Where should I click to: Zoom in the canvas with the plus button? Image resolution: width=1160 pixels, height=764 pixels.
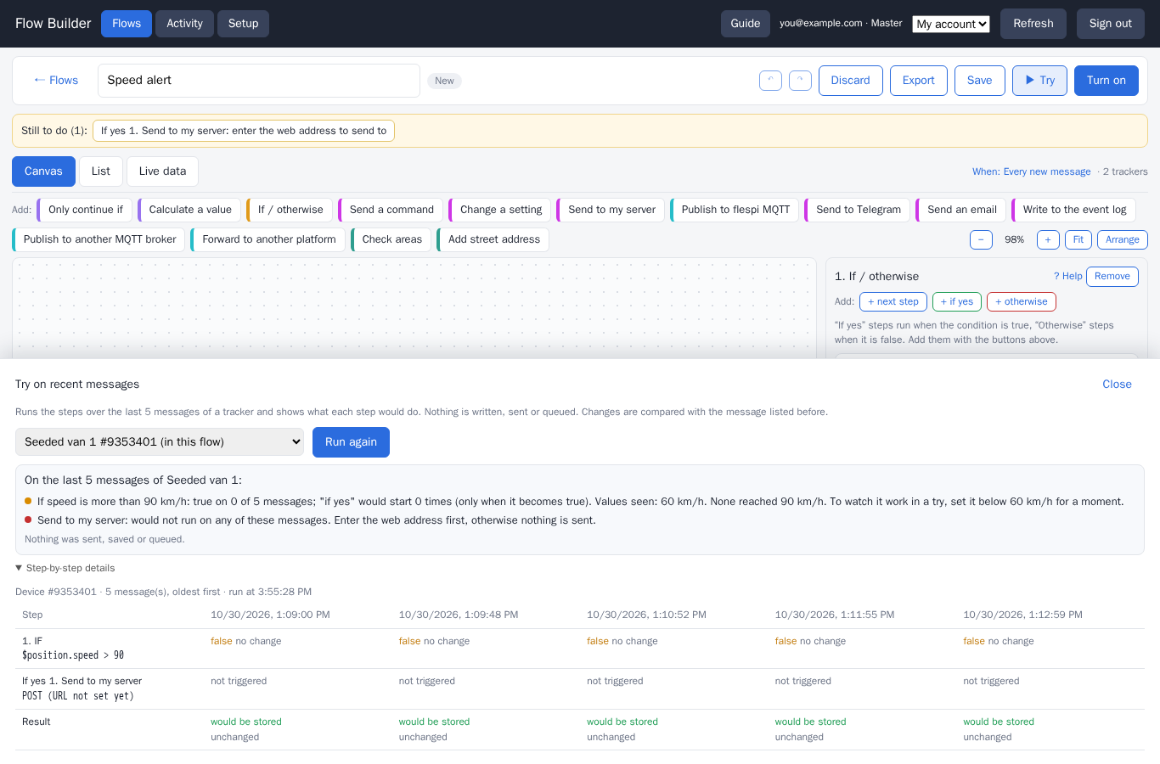[x=1048, y=239]
